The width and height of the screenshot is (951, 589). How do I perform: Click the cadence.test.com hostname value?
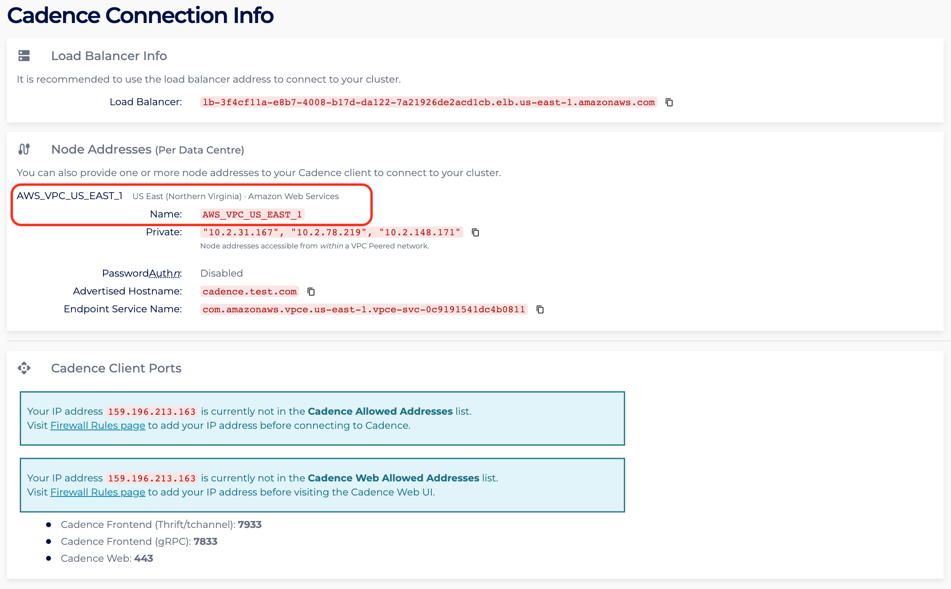coord(250,292)
